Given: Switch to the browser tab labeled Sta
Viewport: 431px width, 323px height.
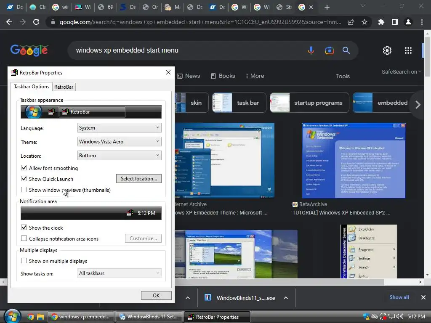Looking at the screenshot, I should [x=284, y=8].
